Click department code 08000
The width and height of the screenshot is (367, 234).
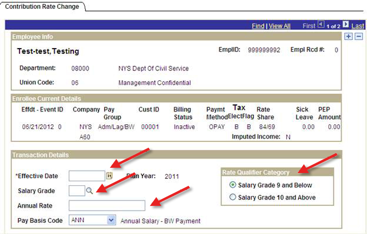tap(80, 69)
